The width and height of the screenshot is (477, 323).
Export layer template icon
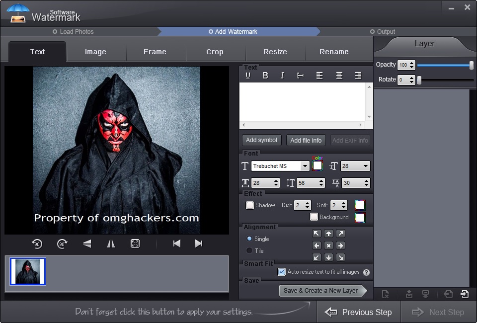465,294
